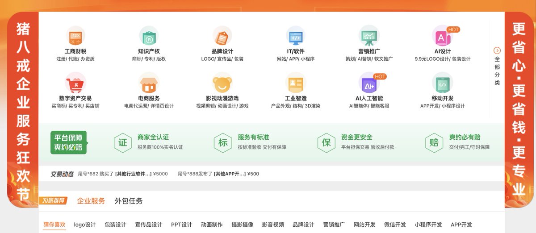The height and width of the screenshot is (233, 536).
Task: Select the 微信开发 filter tab
Action: tap(395, 225)
